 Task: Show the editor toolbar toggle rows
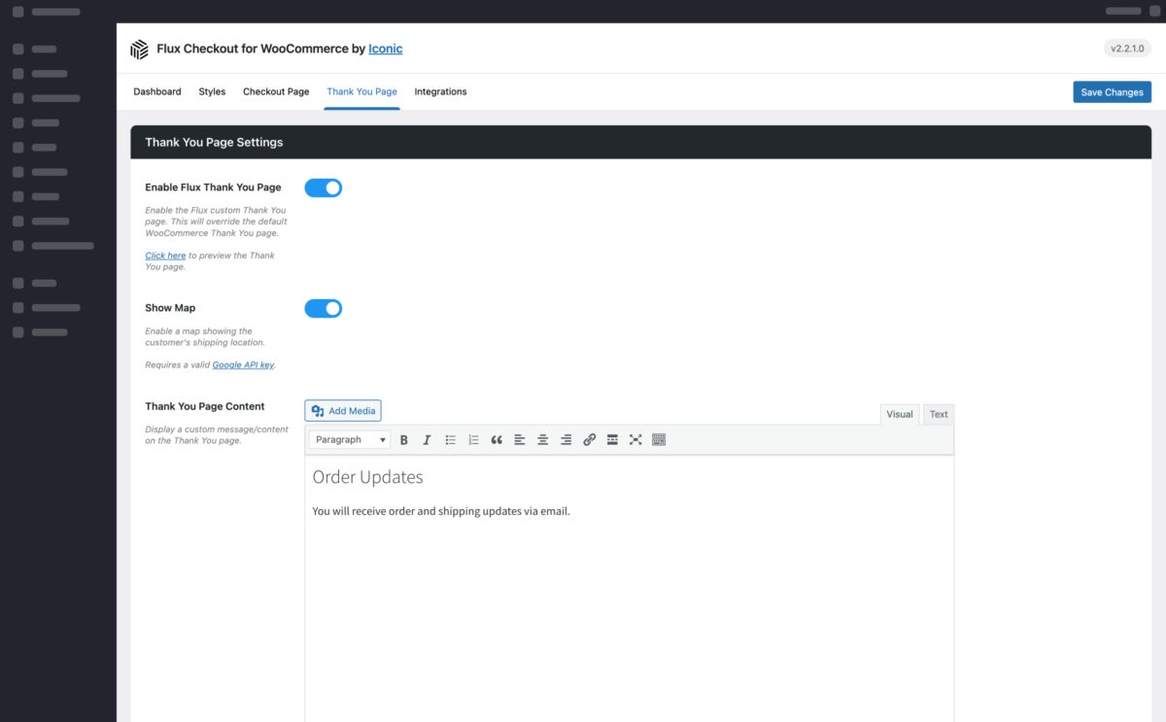point(659,440)
